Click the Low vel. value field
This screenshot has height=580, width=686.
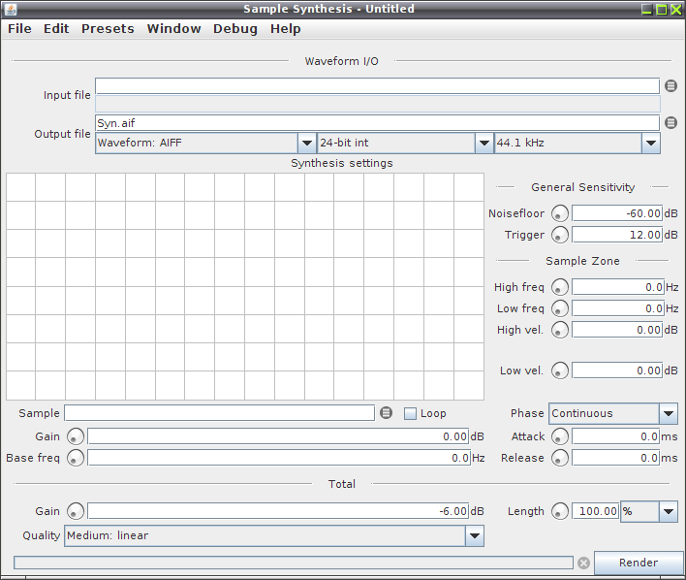(617, 371)
